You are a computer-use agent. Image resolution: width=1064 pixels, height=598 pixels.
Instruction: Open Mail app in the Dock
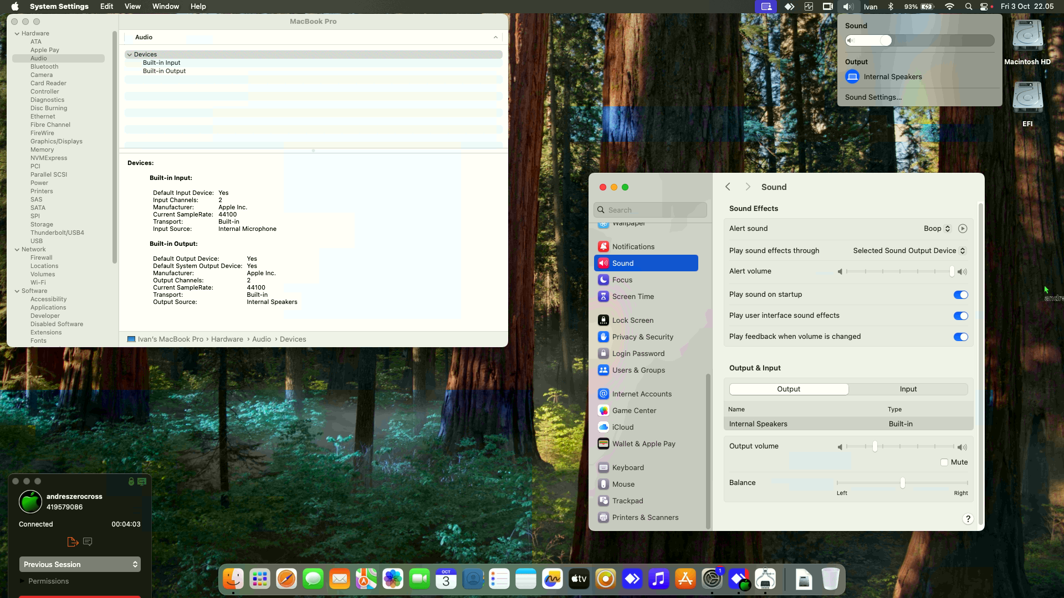(340, 579)
